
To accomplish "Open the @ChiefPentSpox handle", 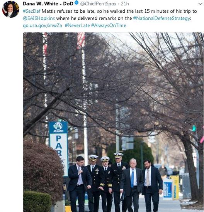I will pyautogui.click(x=98, y=4).
